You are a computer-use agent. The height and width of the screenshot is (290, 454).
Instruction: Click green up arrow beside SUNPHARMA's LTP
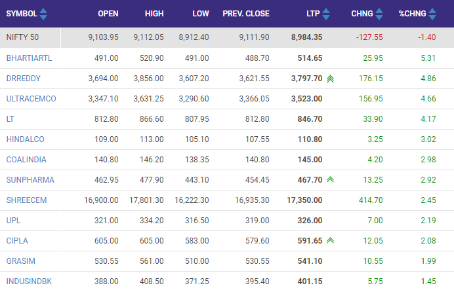329,179
